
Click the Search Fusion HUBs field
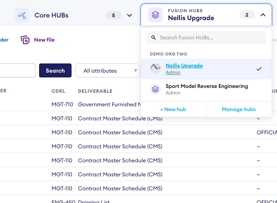206,38
